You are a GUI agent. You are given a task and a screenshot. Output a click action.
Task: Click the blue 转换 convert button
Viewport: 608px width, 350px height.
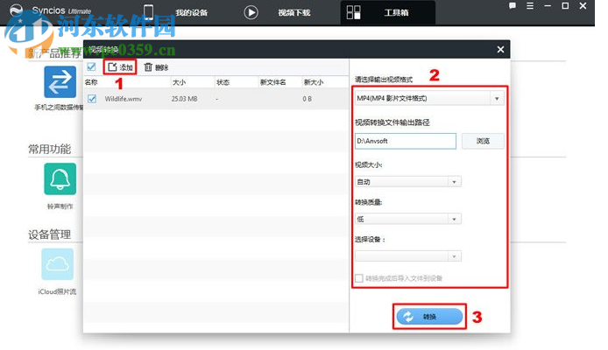(x=429, y=317)
